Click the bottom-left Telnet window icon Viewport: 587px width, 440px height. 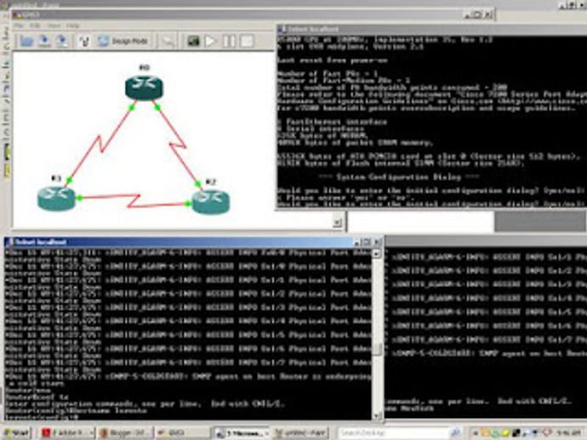tap(9, 242)
